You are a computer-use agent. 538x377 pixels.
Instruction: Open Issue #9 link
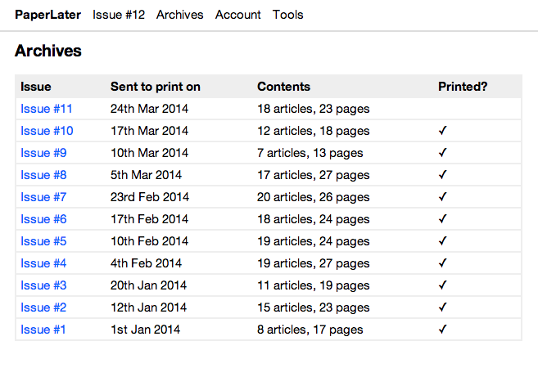[43, 153]
